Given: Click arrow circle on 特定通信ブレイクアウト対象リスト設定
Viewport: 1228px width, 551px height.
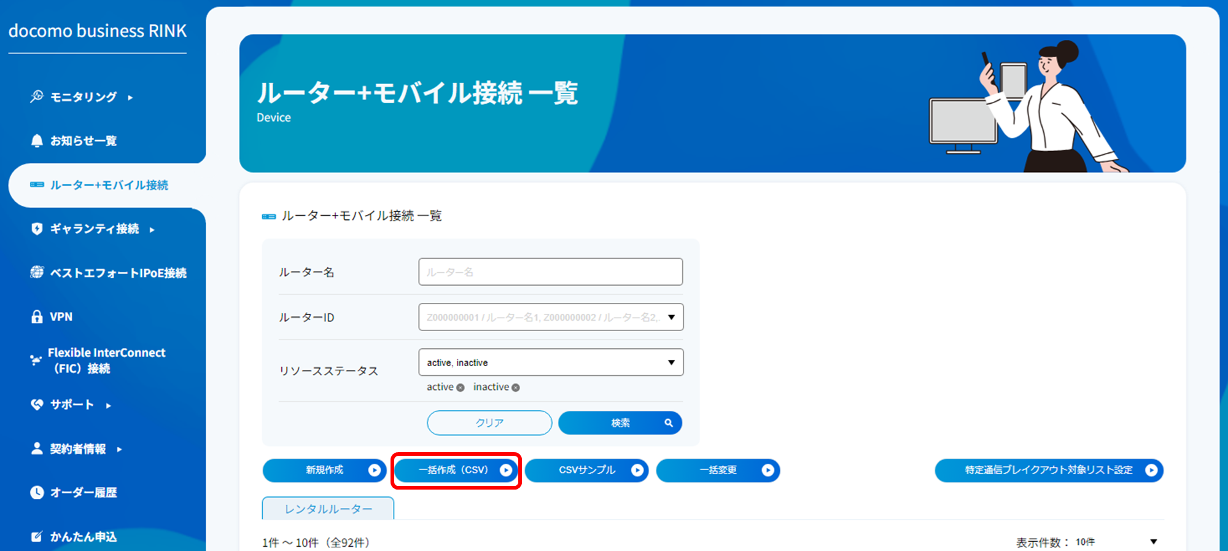Looking at the screenshot, I should (x=1151, y=470).
